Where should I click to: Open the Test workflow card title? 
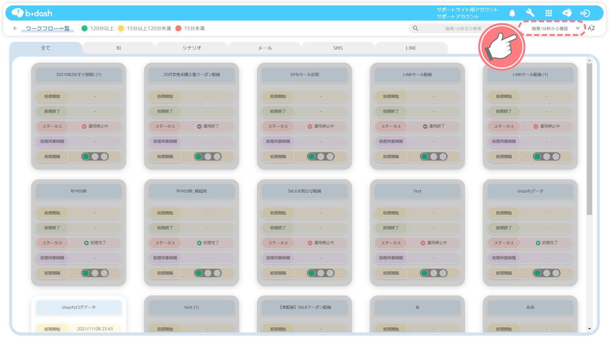[x=417, y=191]
